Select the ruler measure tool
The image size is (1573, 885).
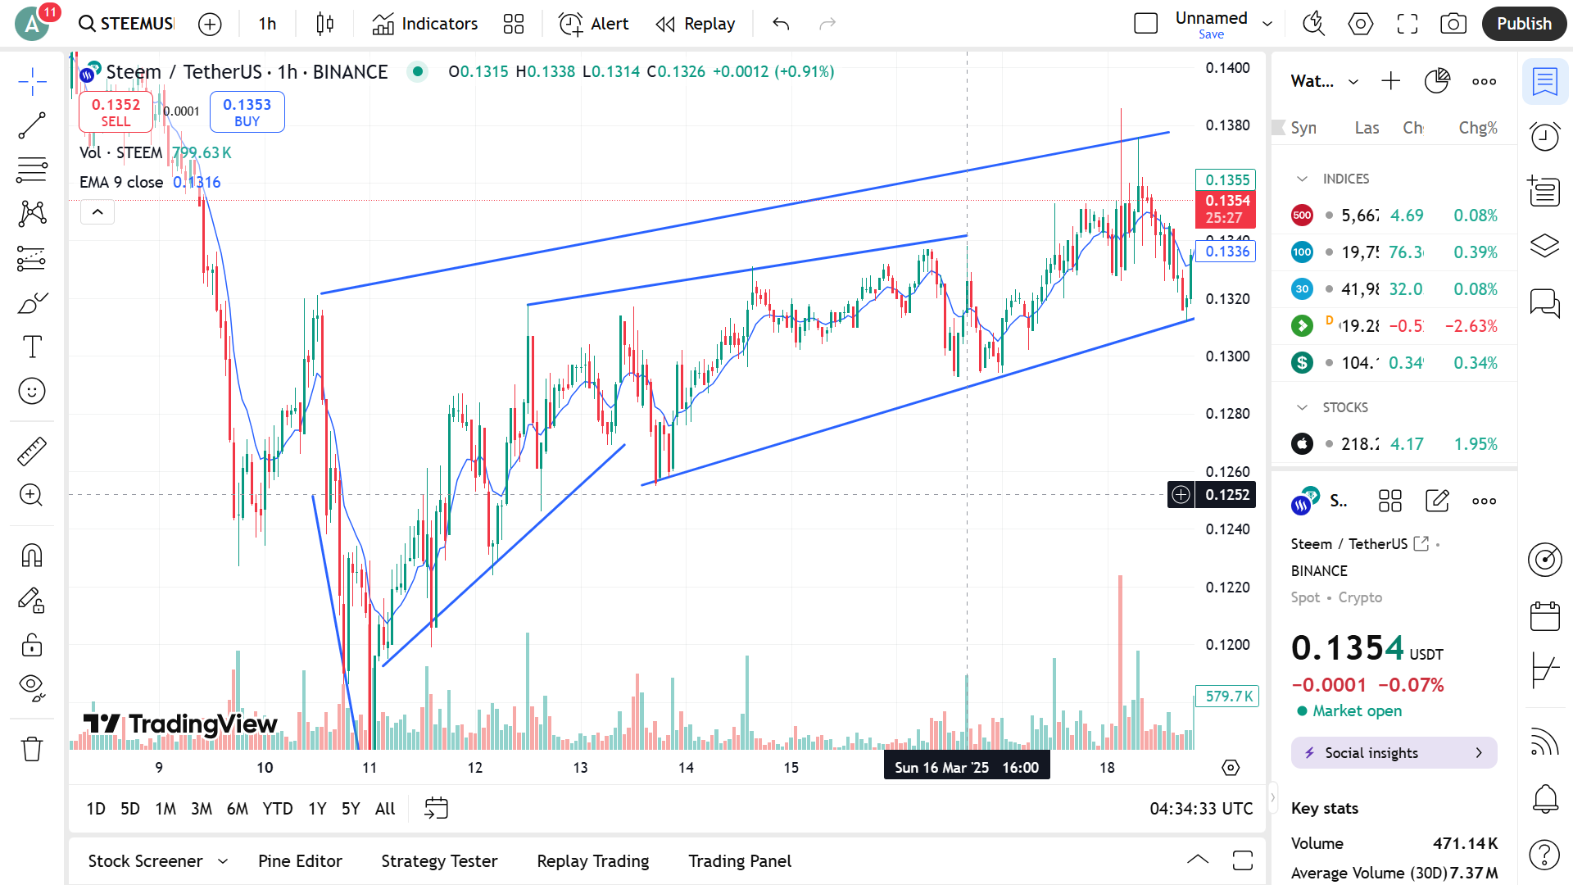(x=32, y=451)
